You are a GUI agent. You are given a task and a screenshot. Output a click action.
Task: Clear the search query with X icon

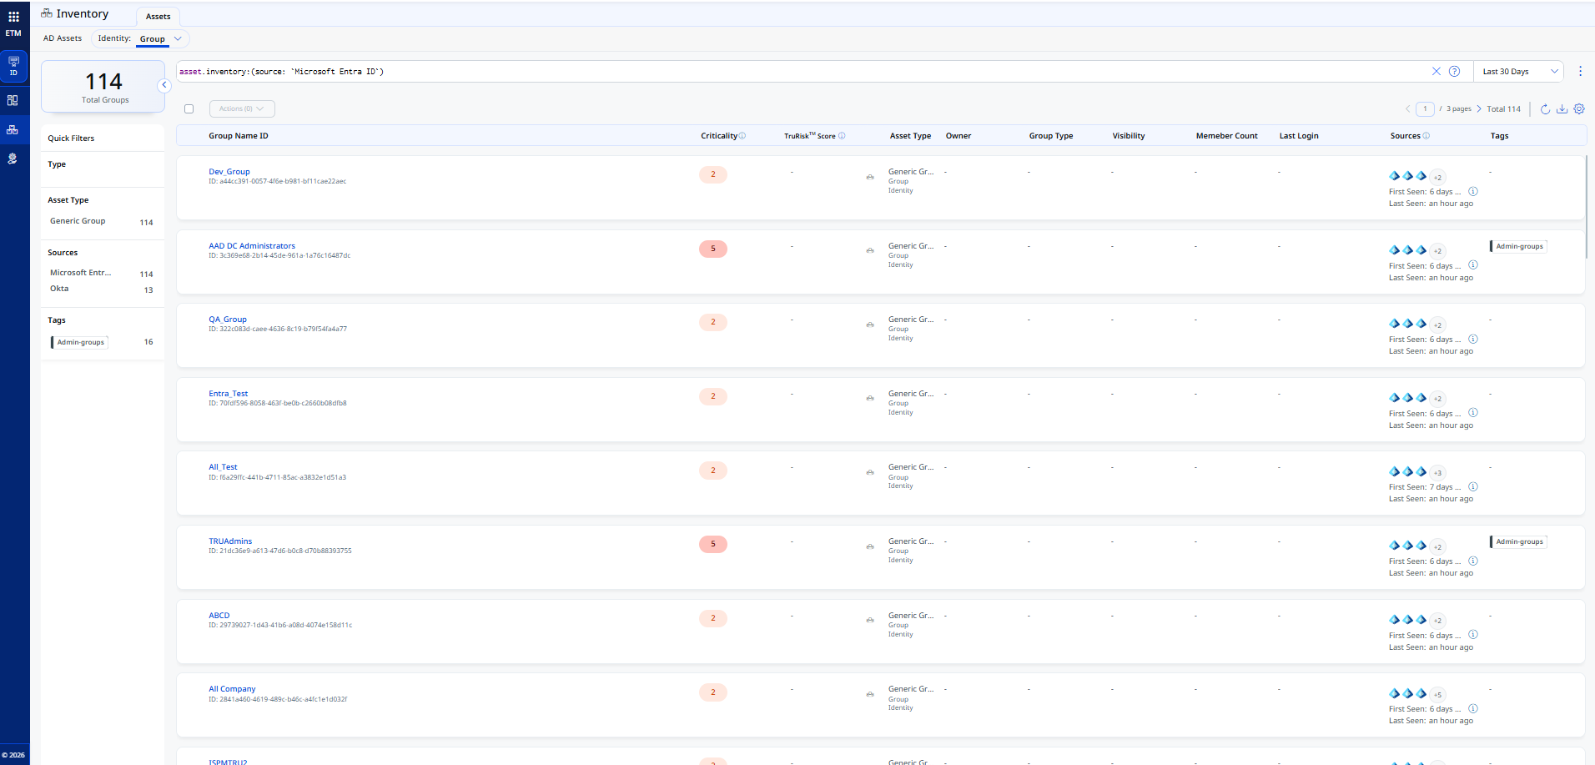coord(1436,72)
